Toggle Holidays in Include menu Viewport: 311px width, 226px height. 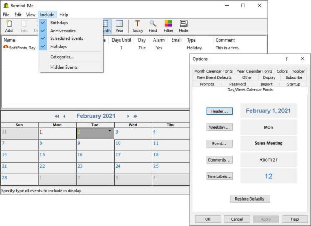point(70,46)
